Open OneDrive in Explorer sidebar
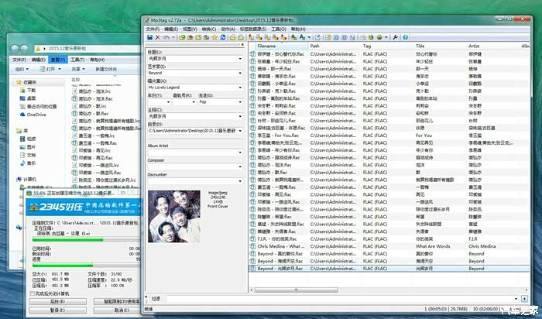The width and height of the screenshot is (542, 319). (36, 114)
